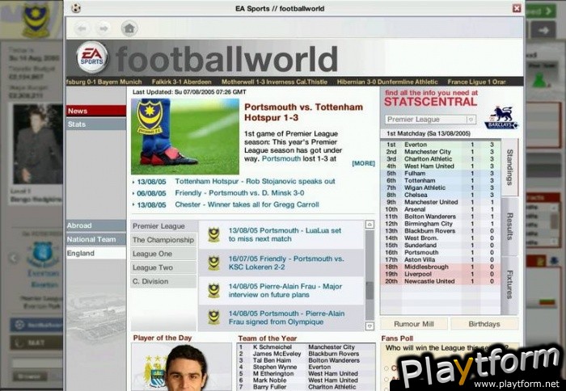The height and width of the screenshot is (391, 566).
Task: Select the League Two news category
Action: coord(163,267)
